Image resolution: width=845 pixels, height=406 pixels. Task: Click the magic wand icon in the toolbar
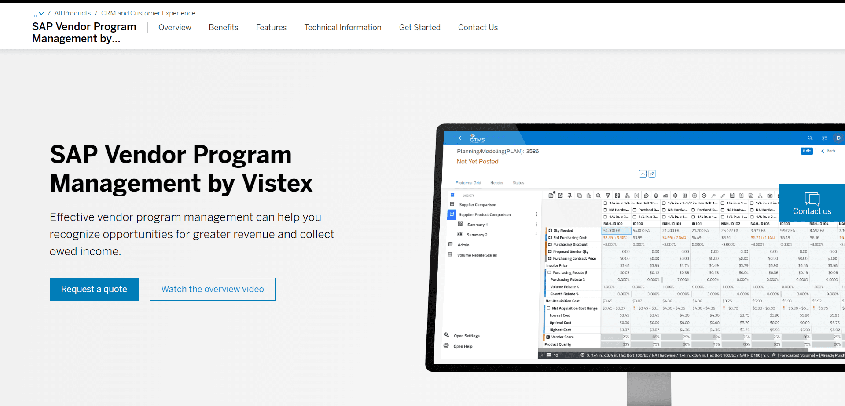(714, 195)
